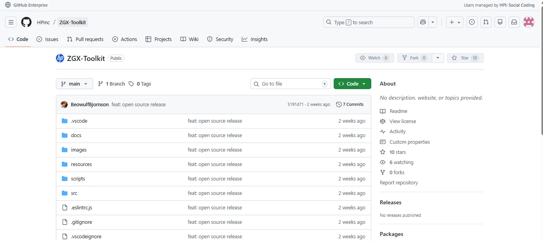This screenshot has height=241, width=543.
Task: Open the Readme link in About
Action: (x=394, y=111)
